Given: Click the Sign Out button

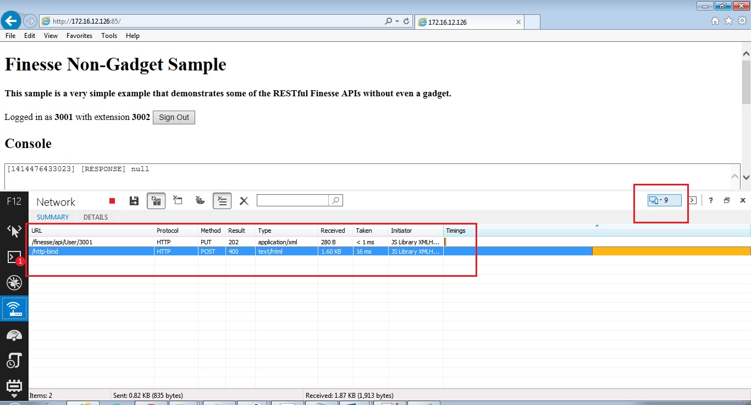Looking at the screenshot, I should pos(174,117).
